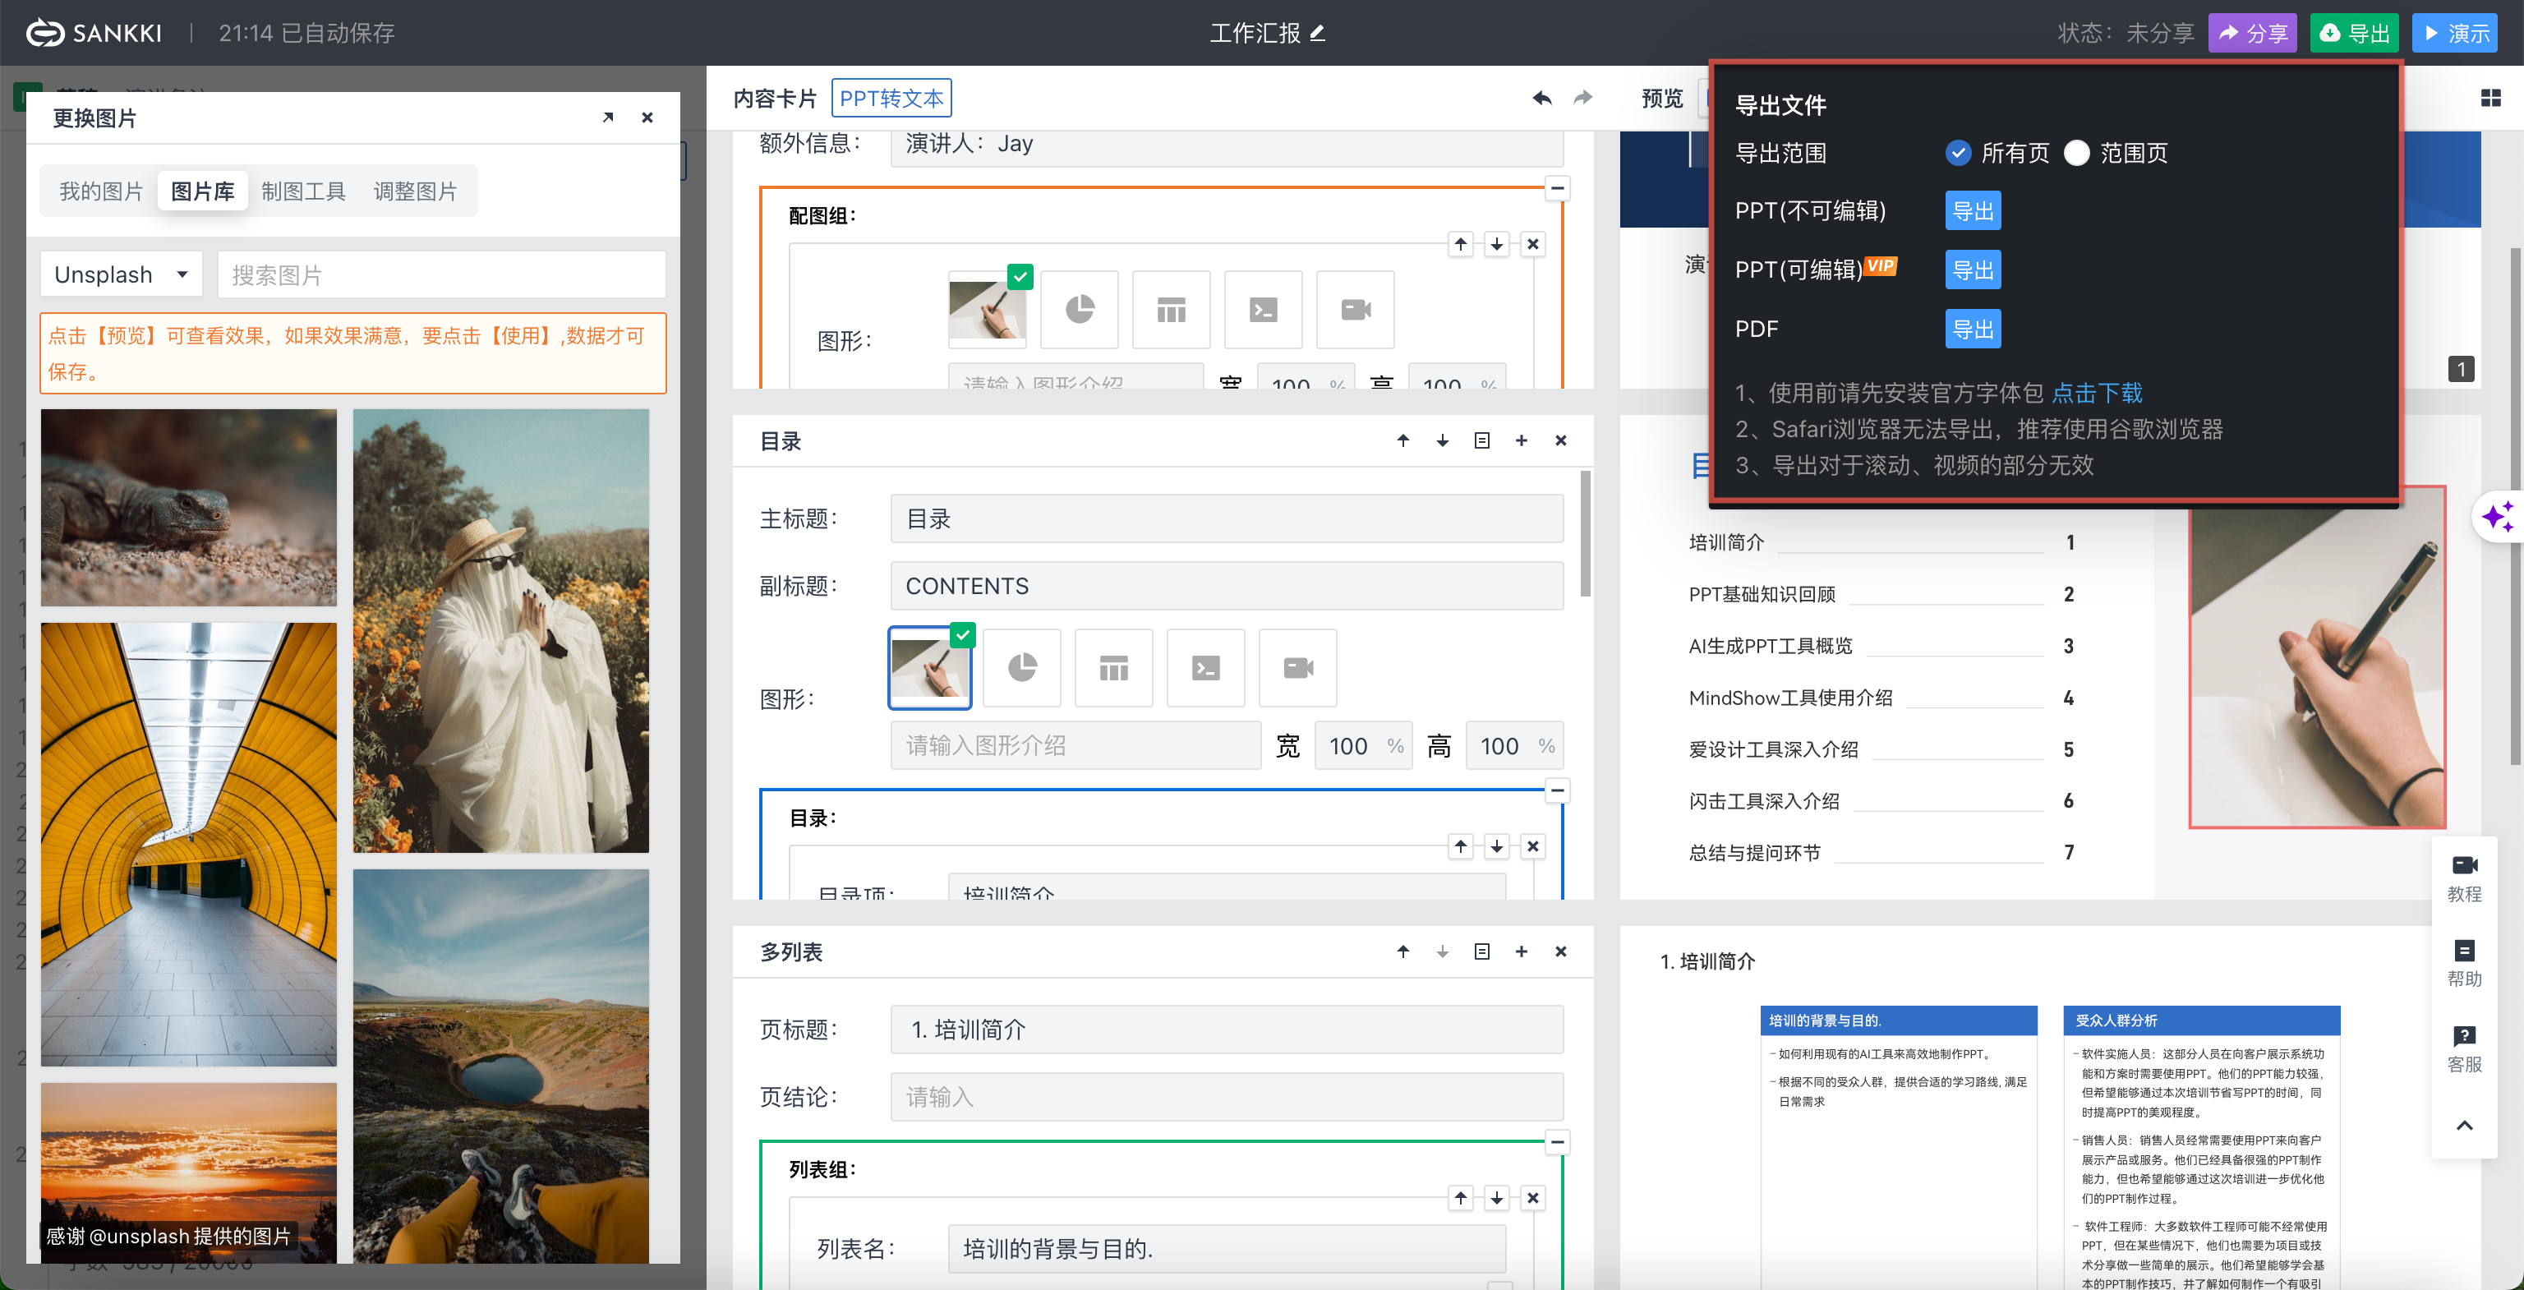Export PPT(可编辑) VIP with 导出 button
Viewport: 2524px width, 1290px height.
coord(1973,270)
